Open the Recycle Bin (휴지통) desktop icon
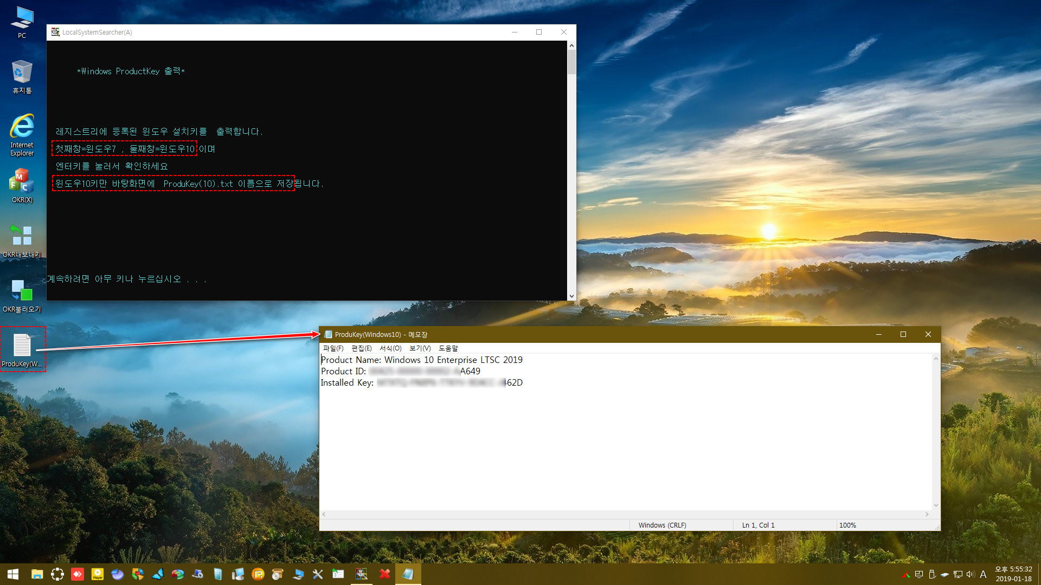 22,77
